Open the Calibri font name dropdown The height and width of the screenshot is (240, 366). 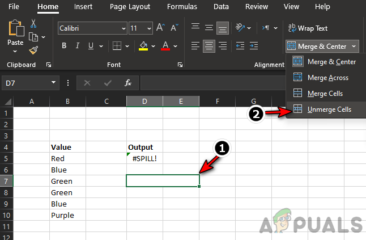[x=124, y=28]
